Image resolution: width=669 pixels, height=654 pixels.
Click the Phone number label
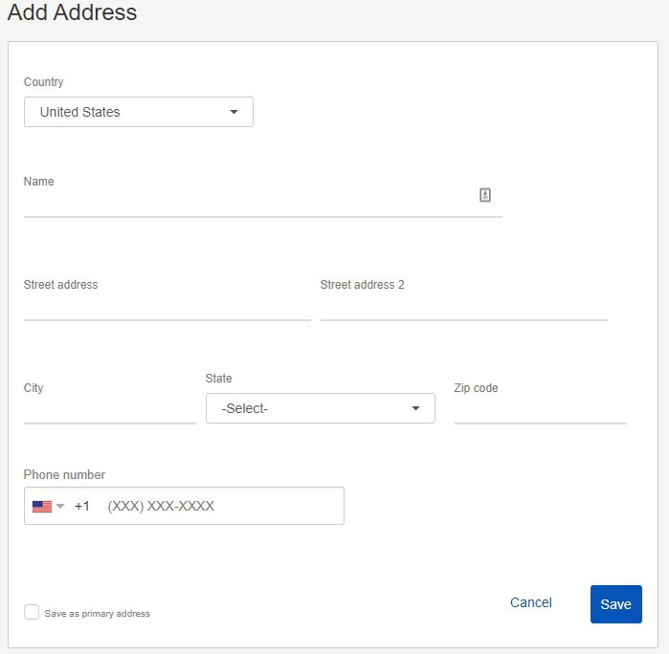(x=64, y=475)
